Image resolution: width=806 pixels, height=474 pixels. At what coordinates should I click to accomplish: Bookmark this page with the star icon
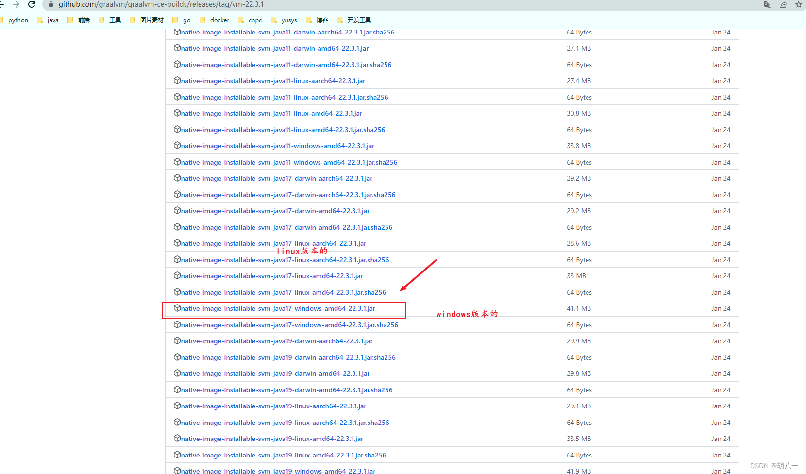pos(799,4)
